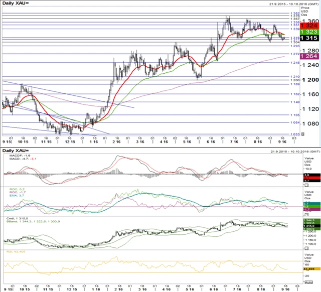Click the 7 16 month label on top time axis
Viewport: 321px width, 292px height.
(234, 141)
